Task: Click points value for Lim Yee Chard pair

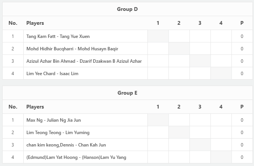Action: click(x=242, y=74)
